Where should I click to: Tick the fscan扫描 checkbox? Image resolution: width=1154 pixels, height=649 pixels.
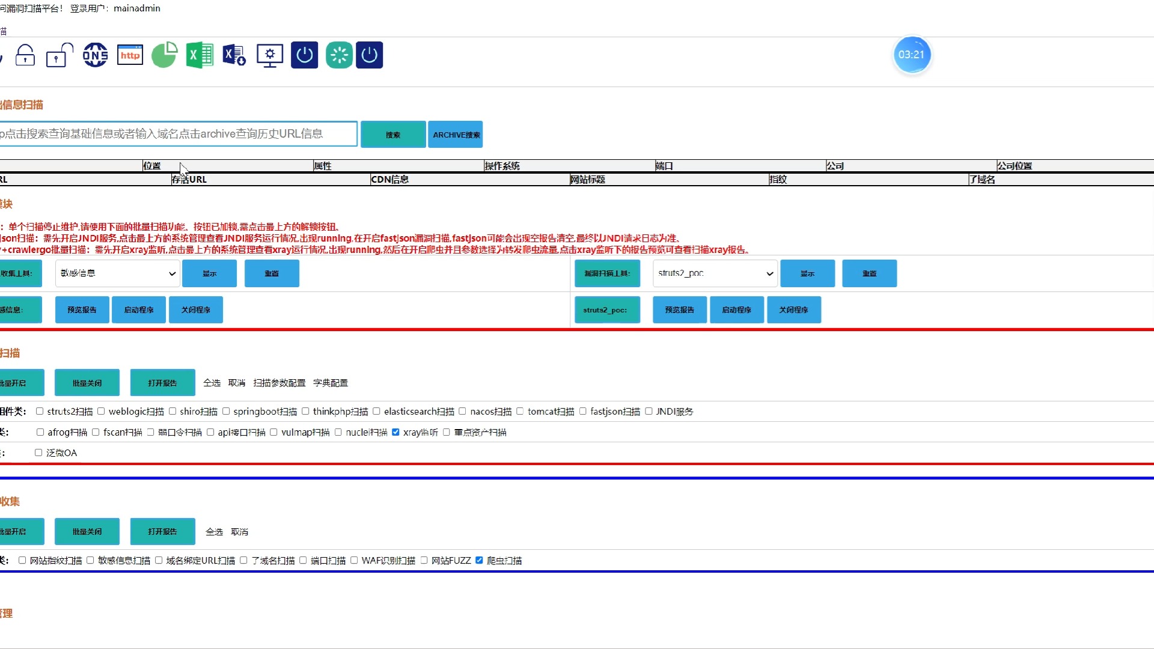click(96, 432)
